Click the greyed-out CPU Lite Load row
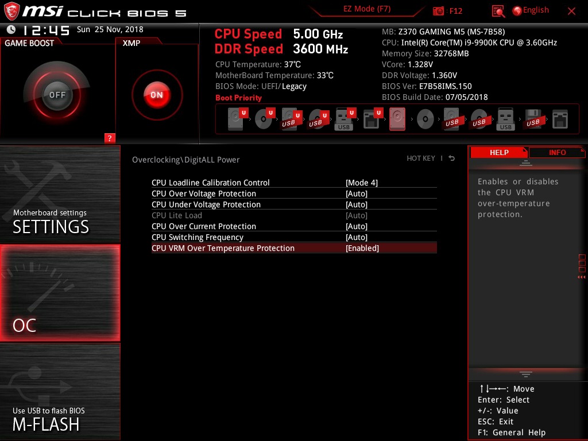 point(294,215)
